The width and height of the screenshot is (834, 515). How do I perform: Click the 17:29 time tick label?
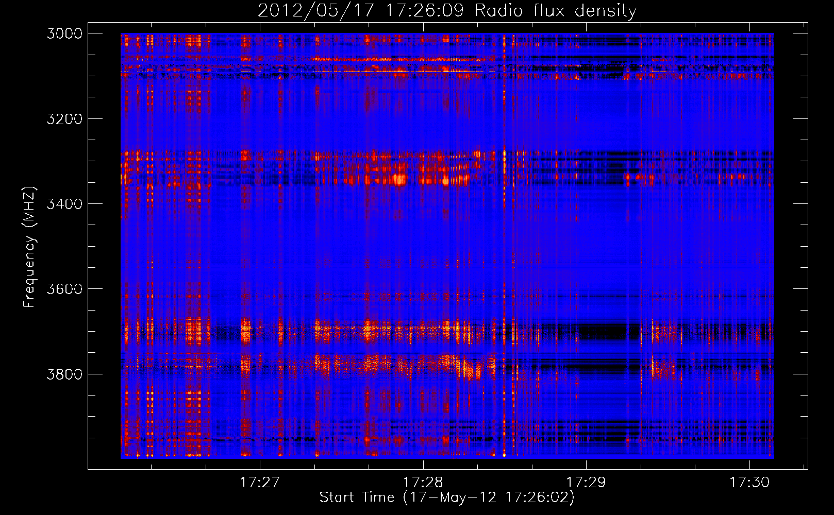[586, 483]
